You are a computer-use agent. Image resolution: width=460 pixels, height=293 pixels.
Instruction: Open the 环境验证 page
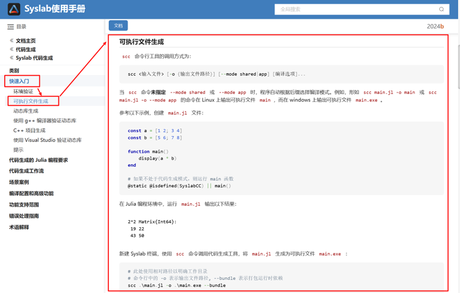[x=23, y=92]
